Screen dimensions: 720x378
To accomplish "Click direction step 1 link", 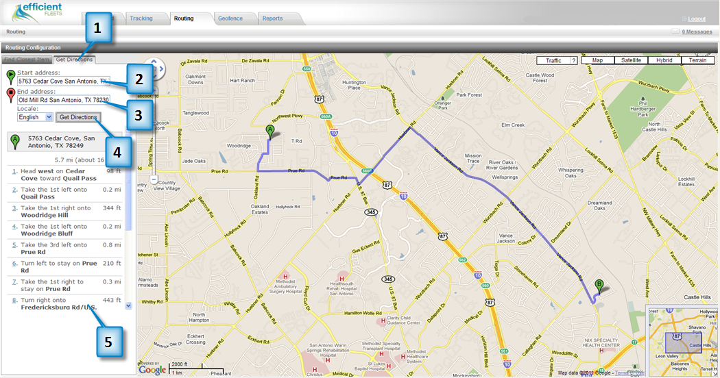I will tap(14, 171).
